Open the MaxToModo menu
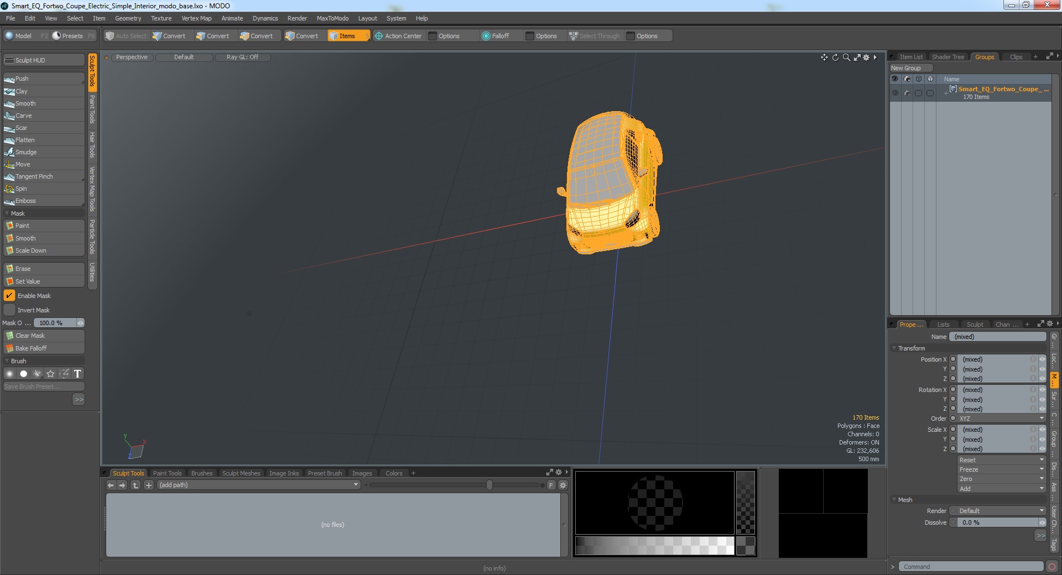The height and width of the screenshot is (575, 1062). tap(332, 18)
